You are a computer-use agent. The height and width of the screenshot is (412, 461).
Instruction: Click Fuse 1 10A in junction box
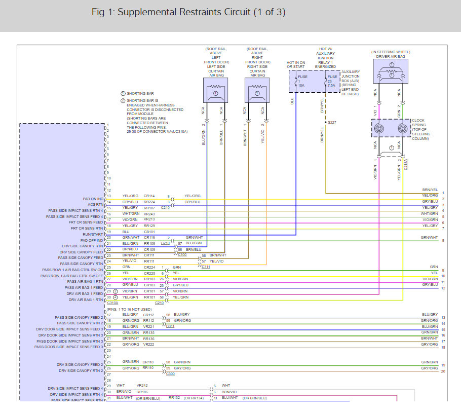[301, 81]
